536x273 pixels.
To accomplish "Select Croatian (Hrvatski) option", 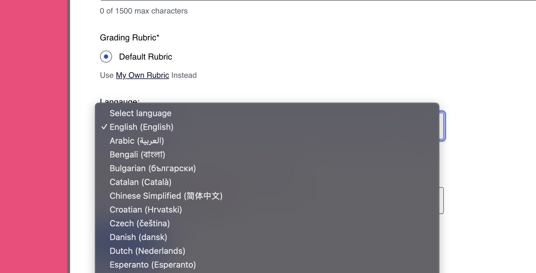I will 146,210.
